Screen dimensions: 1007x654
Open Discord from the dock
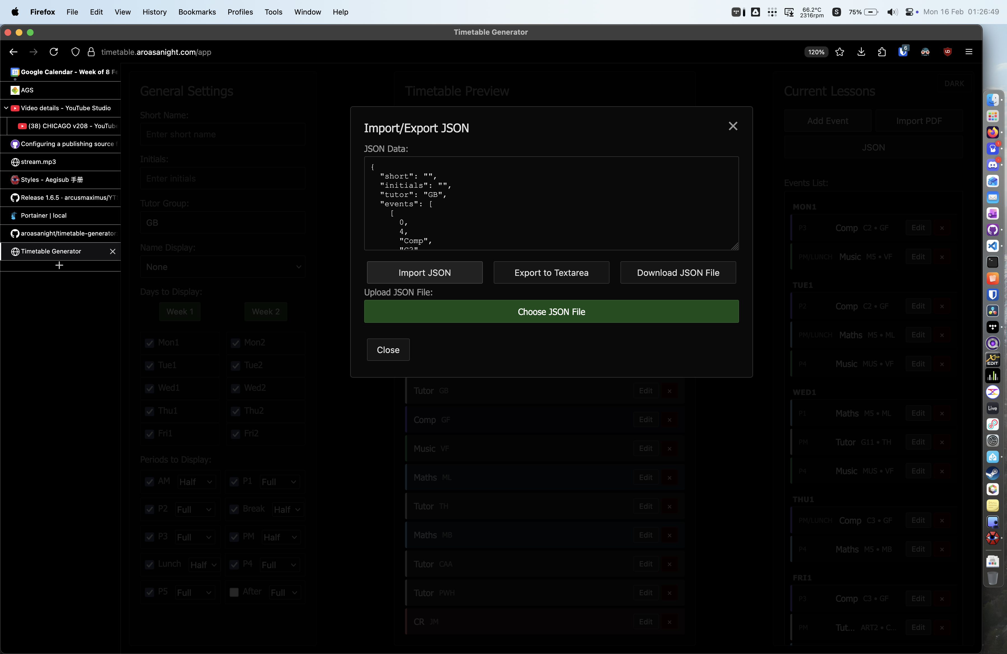[993, 165]
